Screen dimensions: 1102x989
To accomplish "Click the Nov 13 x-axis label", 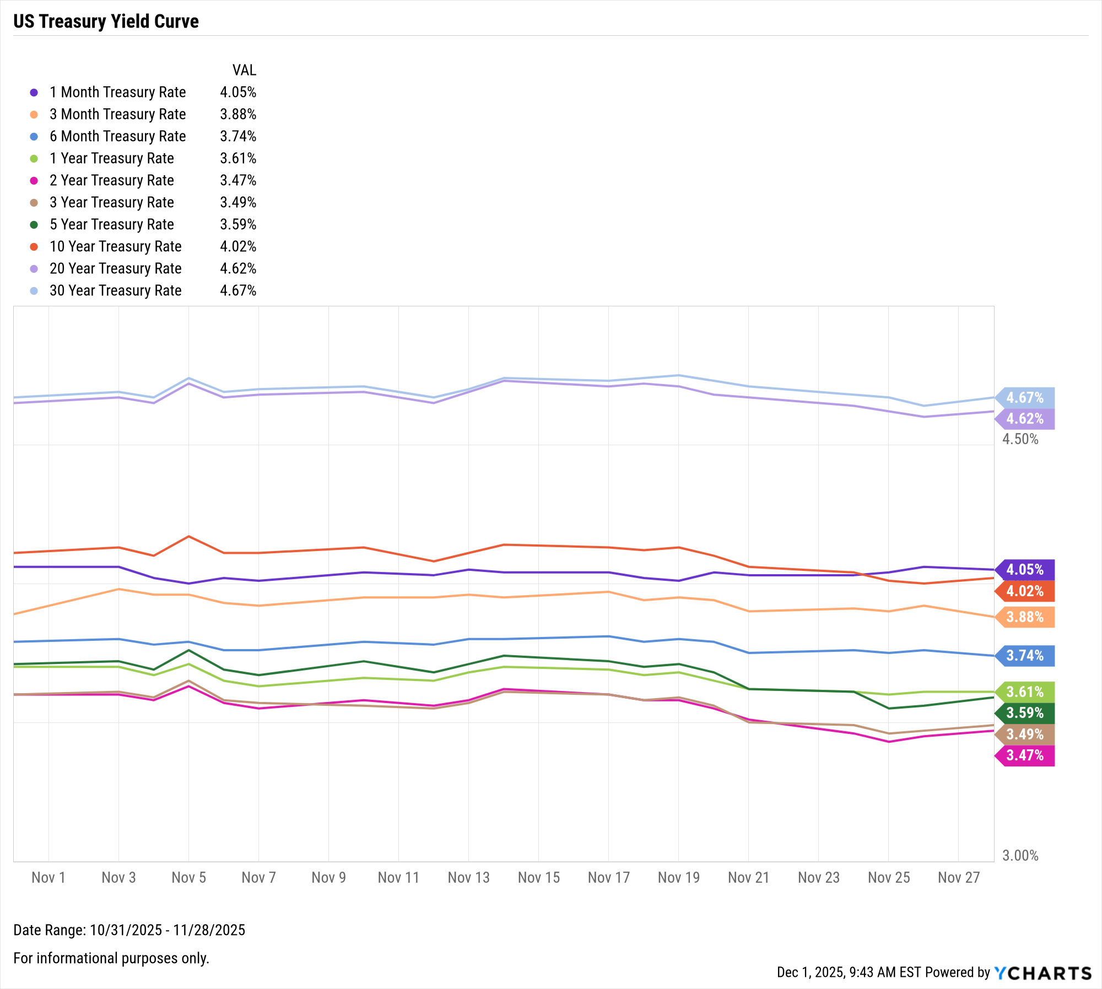I will tap(468, 877).
